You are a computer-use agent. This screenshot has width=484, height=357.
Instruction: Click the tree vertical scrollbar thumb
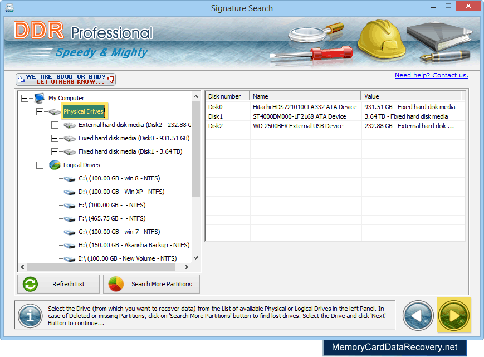click(195, 149)
